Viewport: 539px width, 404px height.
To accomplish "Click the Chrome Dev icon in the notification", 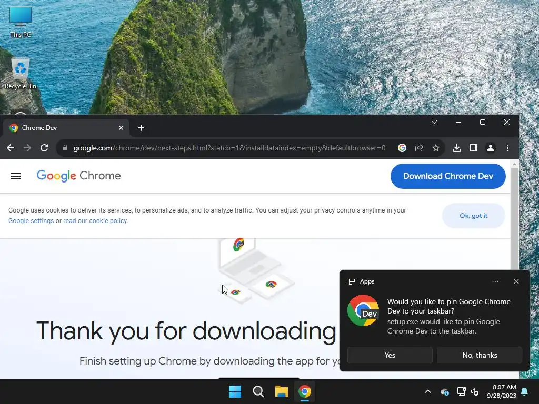I will [x=363, y=310].
